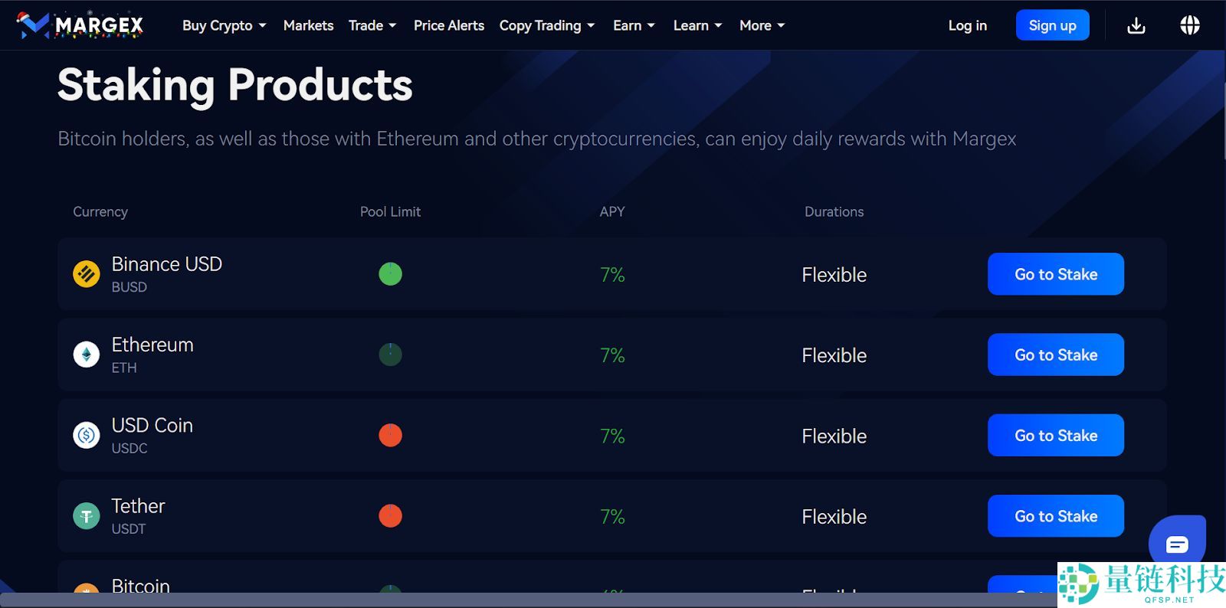
Task: Click the USD Coin icon
Action: pyautogui.click(x=87, y=435)
